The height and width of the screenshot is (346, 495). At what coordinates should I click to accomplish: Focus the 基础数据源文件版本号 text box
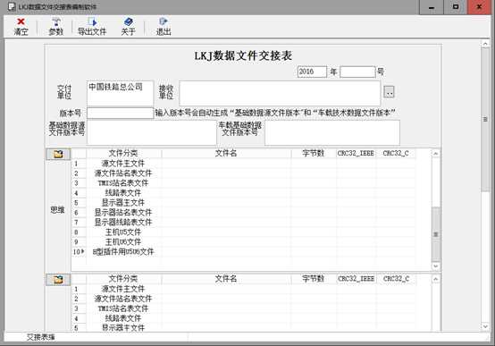click(x=152, y=132)
